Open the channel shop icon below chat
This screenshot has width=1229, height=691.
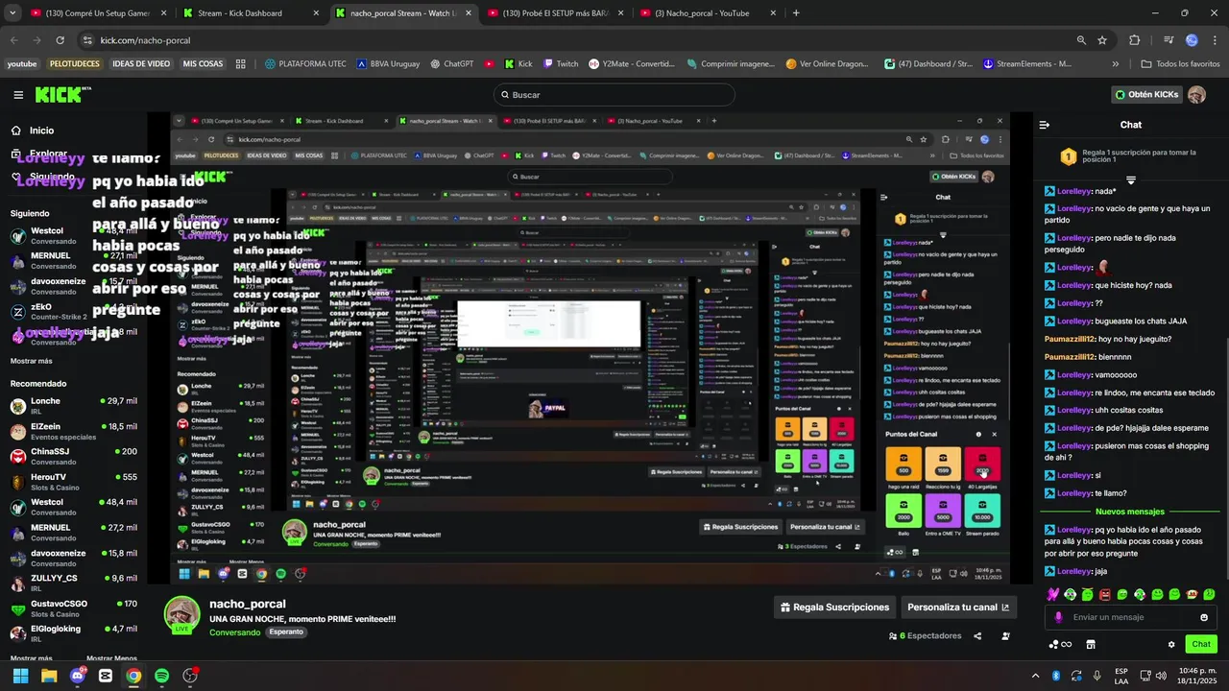(1090, 644)
